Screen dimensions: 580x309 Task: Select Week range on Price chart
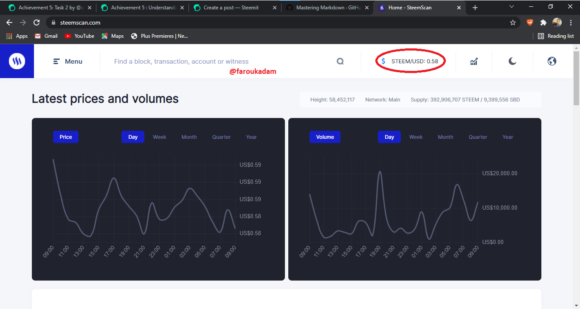160,137
